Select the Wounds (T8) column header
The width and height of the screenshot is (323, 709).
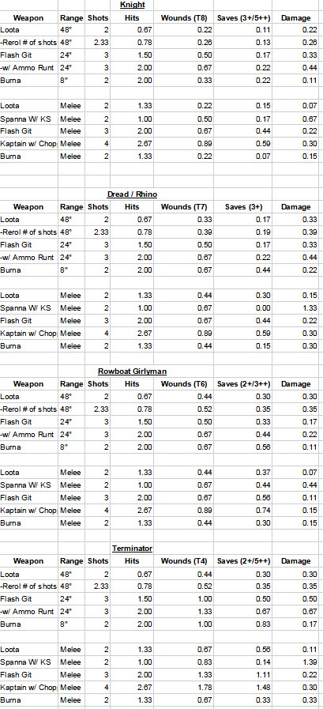183,18
